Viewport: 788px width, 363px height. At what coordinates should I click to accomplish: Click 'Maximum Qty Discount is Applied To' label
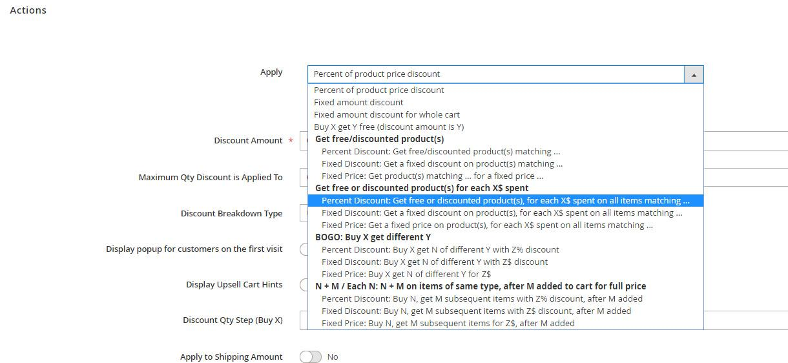211,177
